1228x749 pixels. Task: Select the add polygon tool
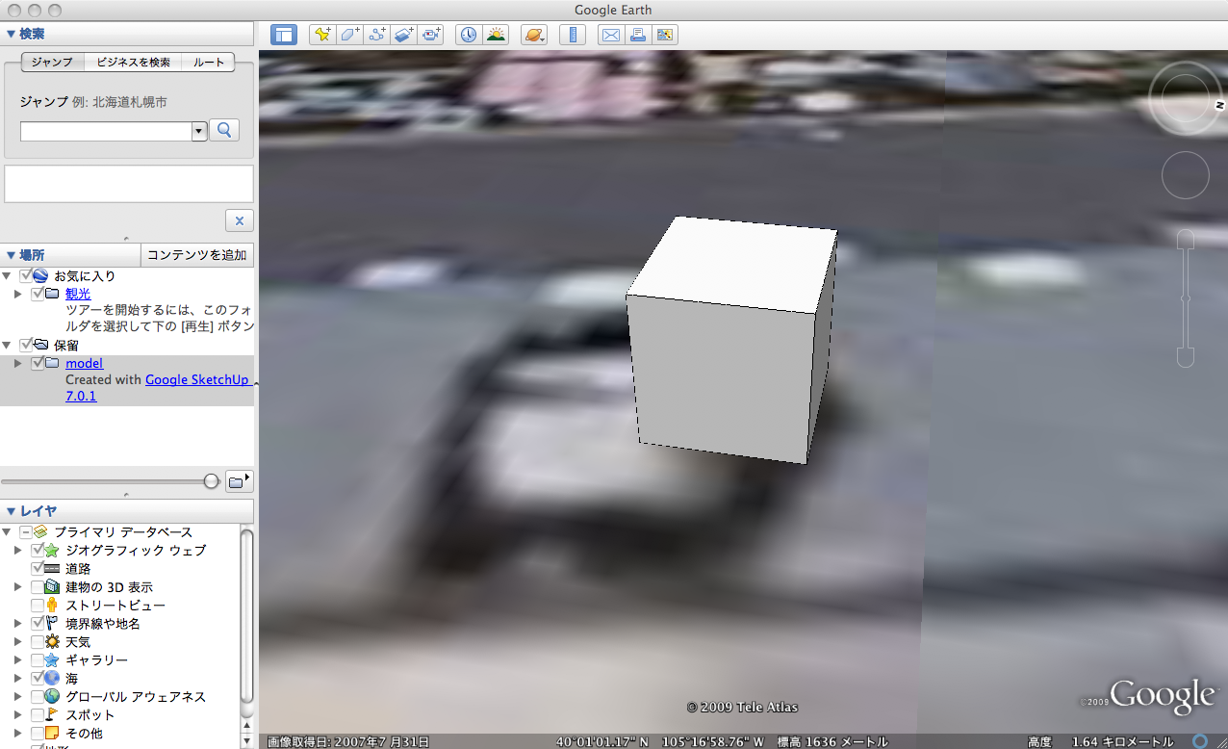click(x=349, y=35)
